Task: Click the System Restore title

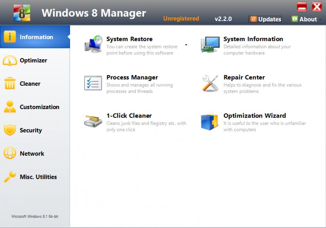Action: click(x=129, y=39)
